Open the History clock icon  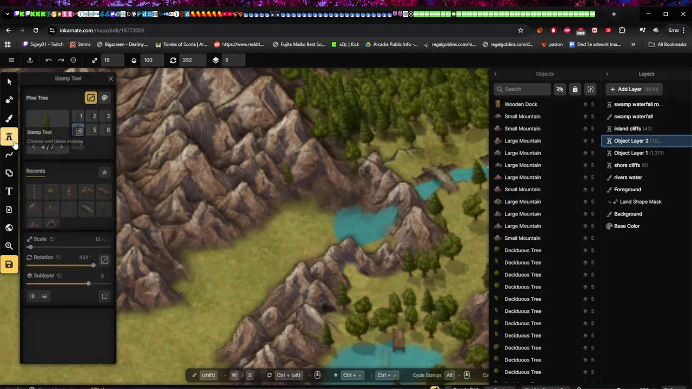coord(73,60)
